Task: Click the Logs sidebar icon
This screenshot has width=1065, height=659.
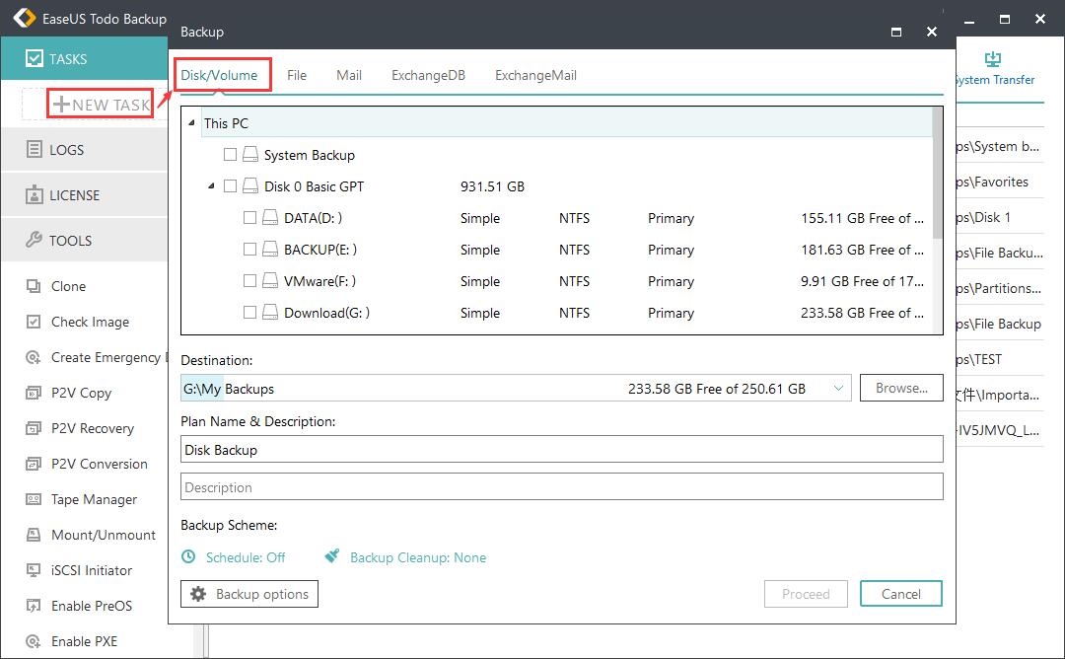Action: pos(34,150)
